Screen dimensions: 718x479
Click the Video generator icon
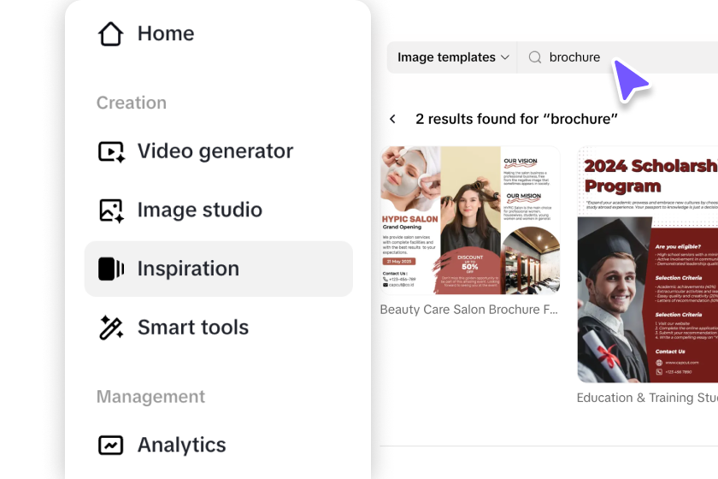111,151
